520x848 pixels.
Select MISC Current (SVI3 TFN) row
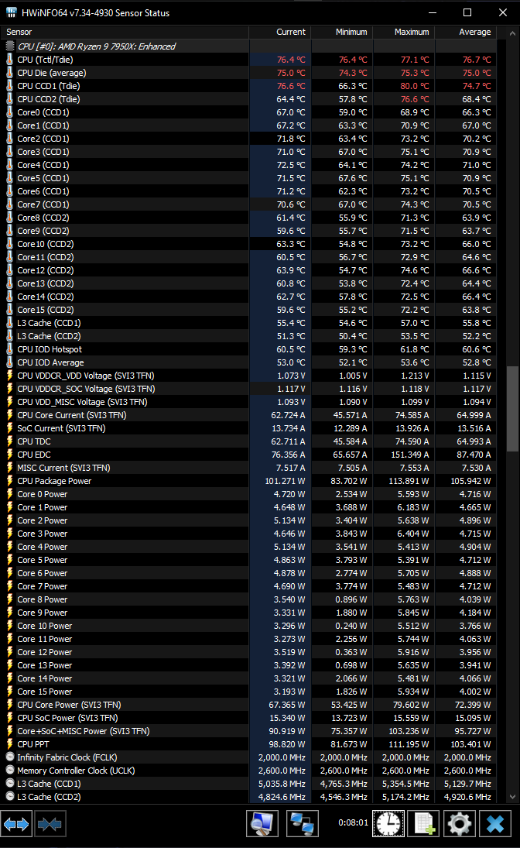tap(248, 468)
